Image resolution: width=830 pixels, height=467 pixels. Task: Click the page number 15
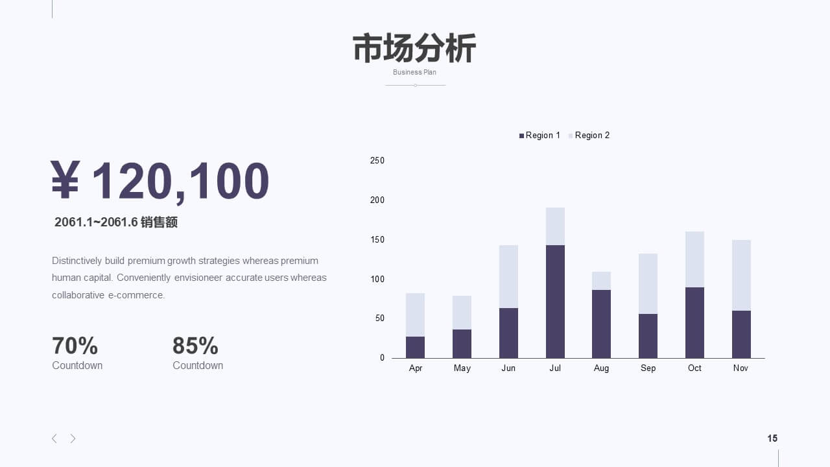click(772, 438)
